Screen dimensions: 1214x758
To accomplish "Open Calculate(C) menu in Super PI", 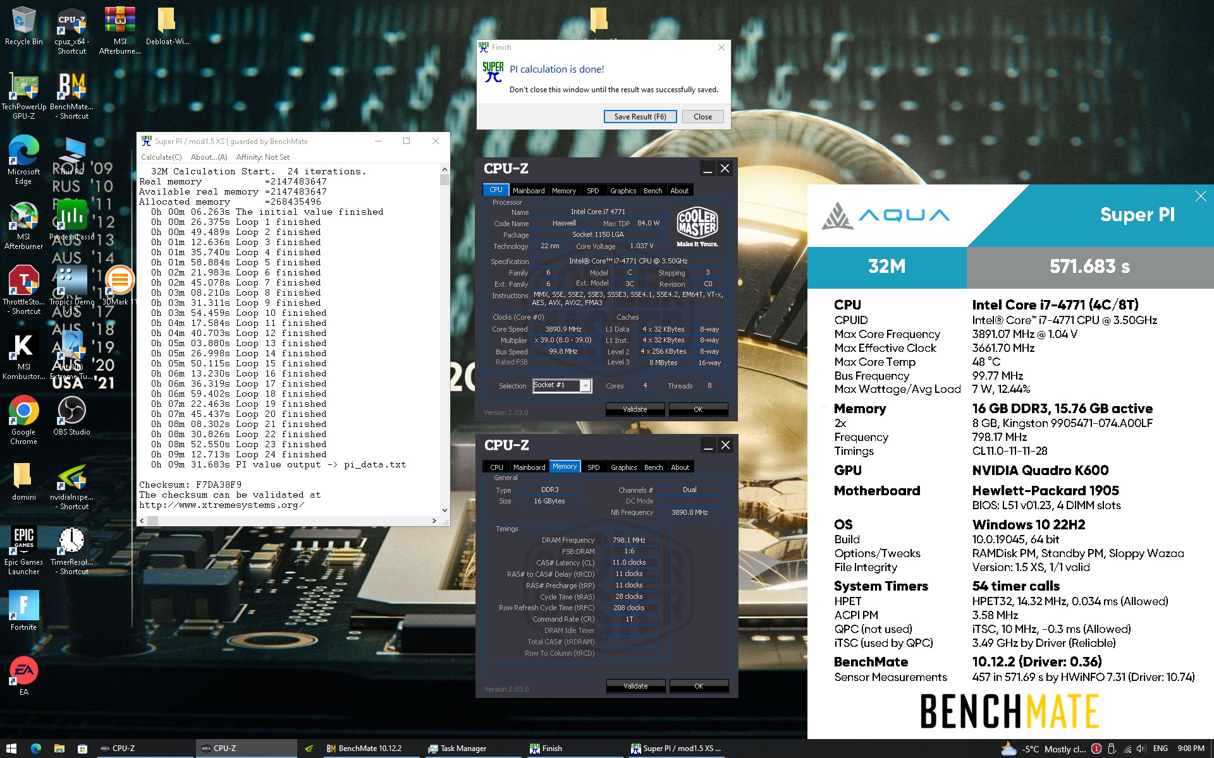I will pyautogui.click(x=161, y=157).
